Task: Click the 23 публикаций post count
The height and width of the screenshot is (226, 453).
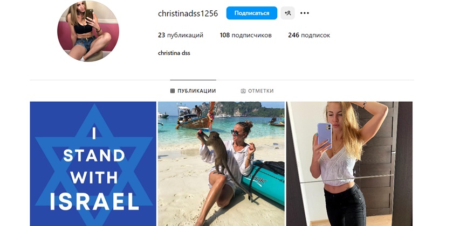Action: click(181, 35)
